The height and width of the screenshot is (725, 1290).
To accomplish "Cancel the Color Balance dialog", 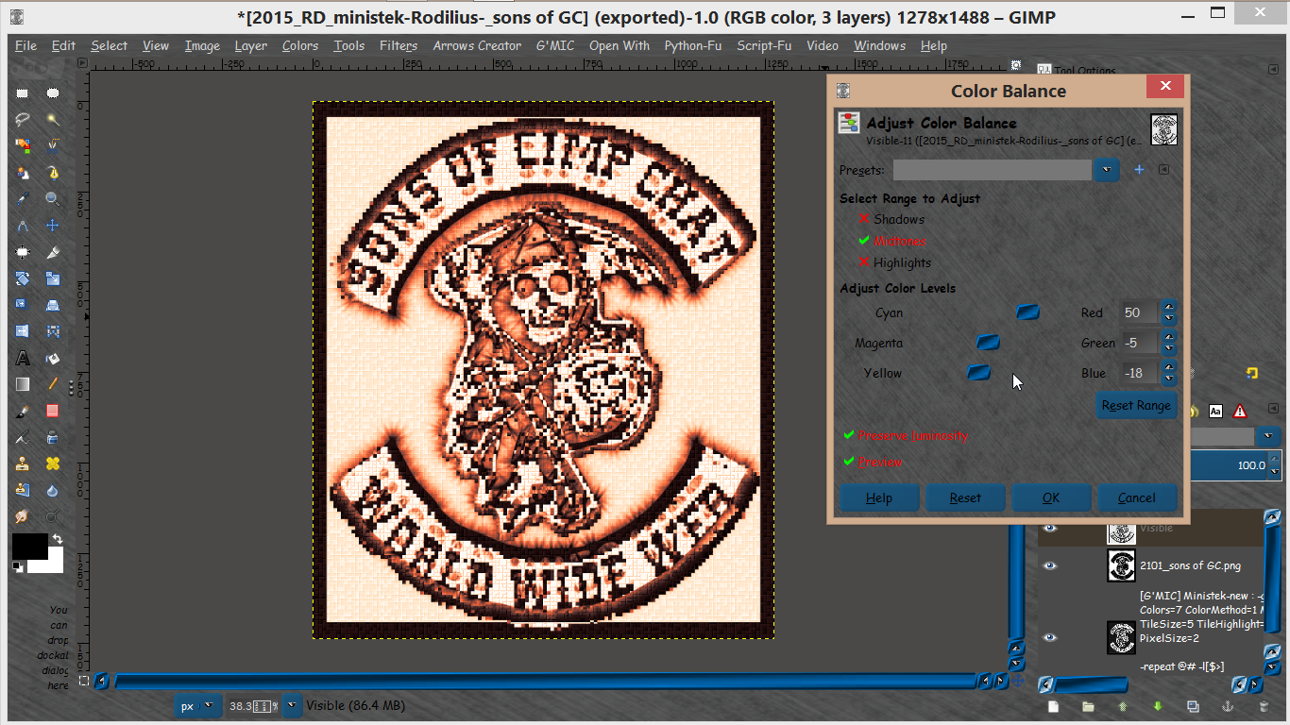I will pos(1137,497).
